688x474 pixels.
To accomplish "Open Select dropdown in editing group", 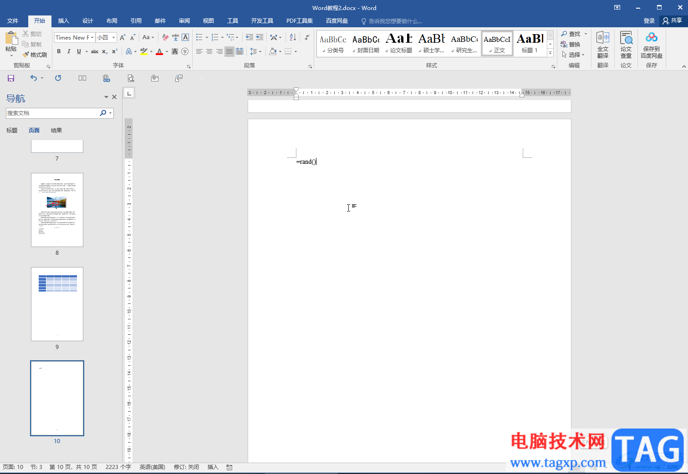I will pyautogui.click(x=573, y=55).
